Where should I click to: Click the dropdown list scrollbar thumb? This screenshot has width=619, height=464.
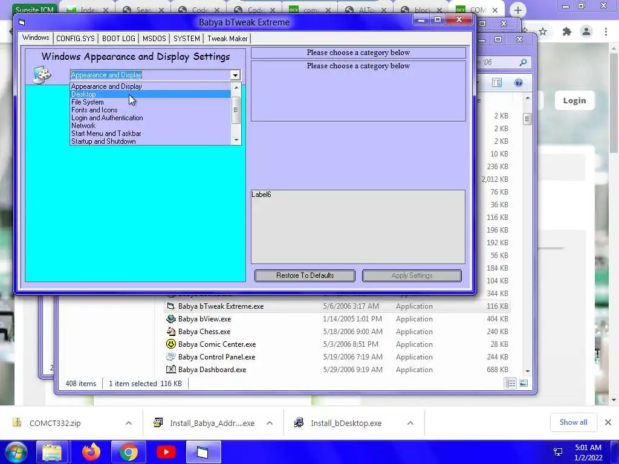[236, 110]
